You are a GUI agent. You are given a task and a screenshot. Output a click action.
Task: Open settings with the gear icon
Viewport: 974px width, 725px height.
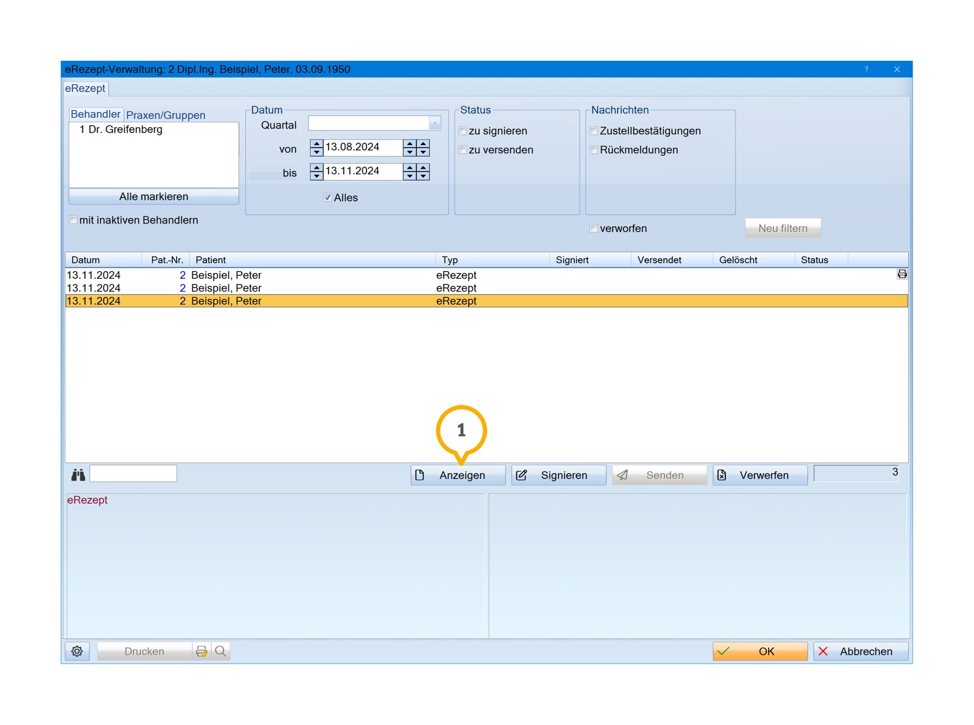tap(77, 651)
